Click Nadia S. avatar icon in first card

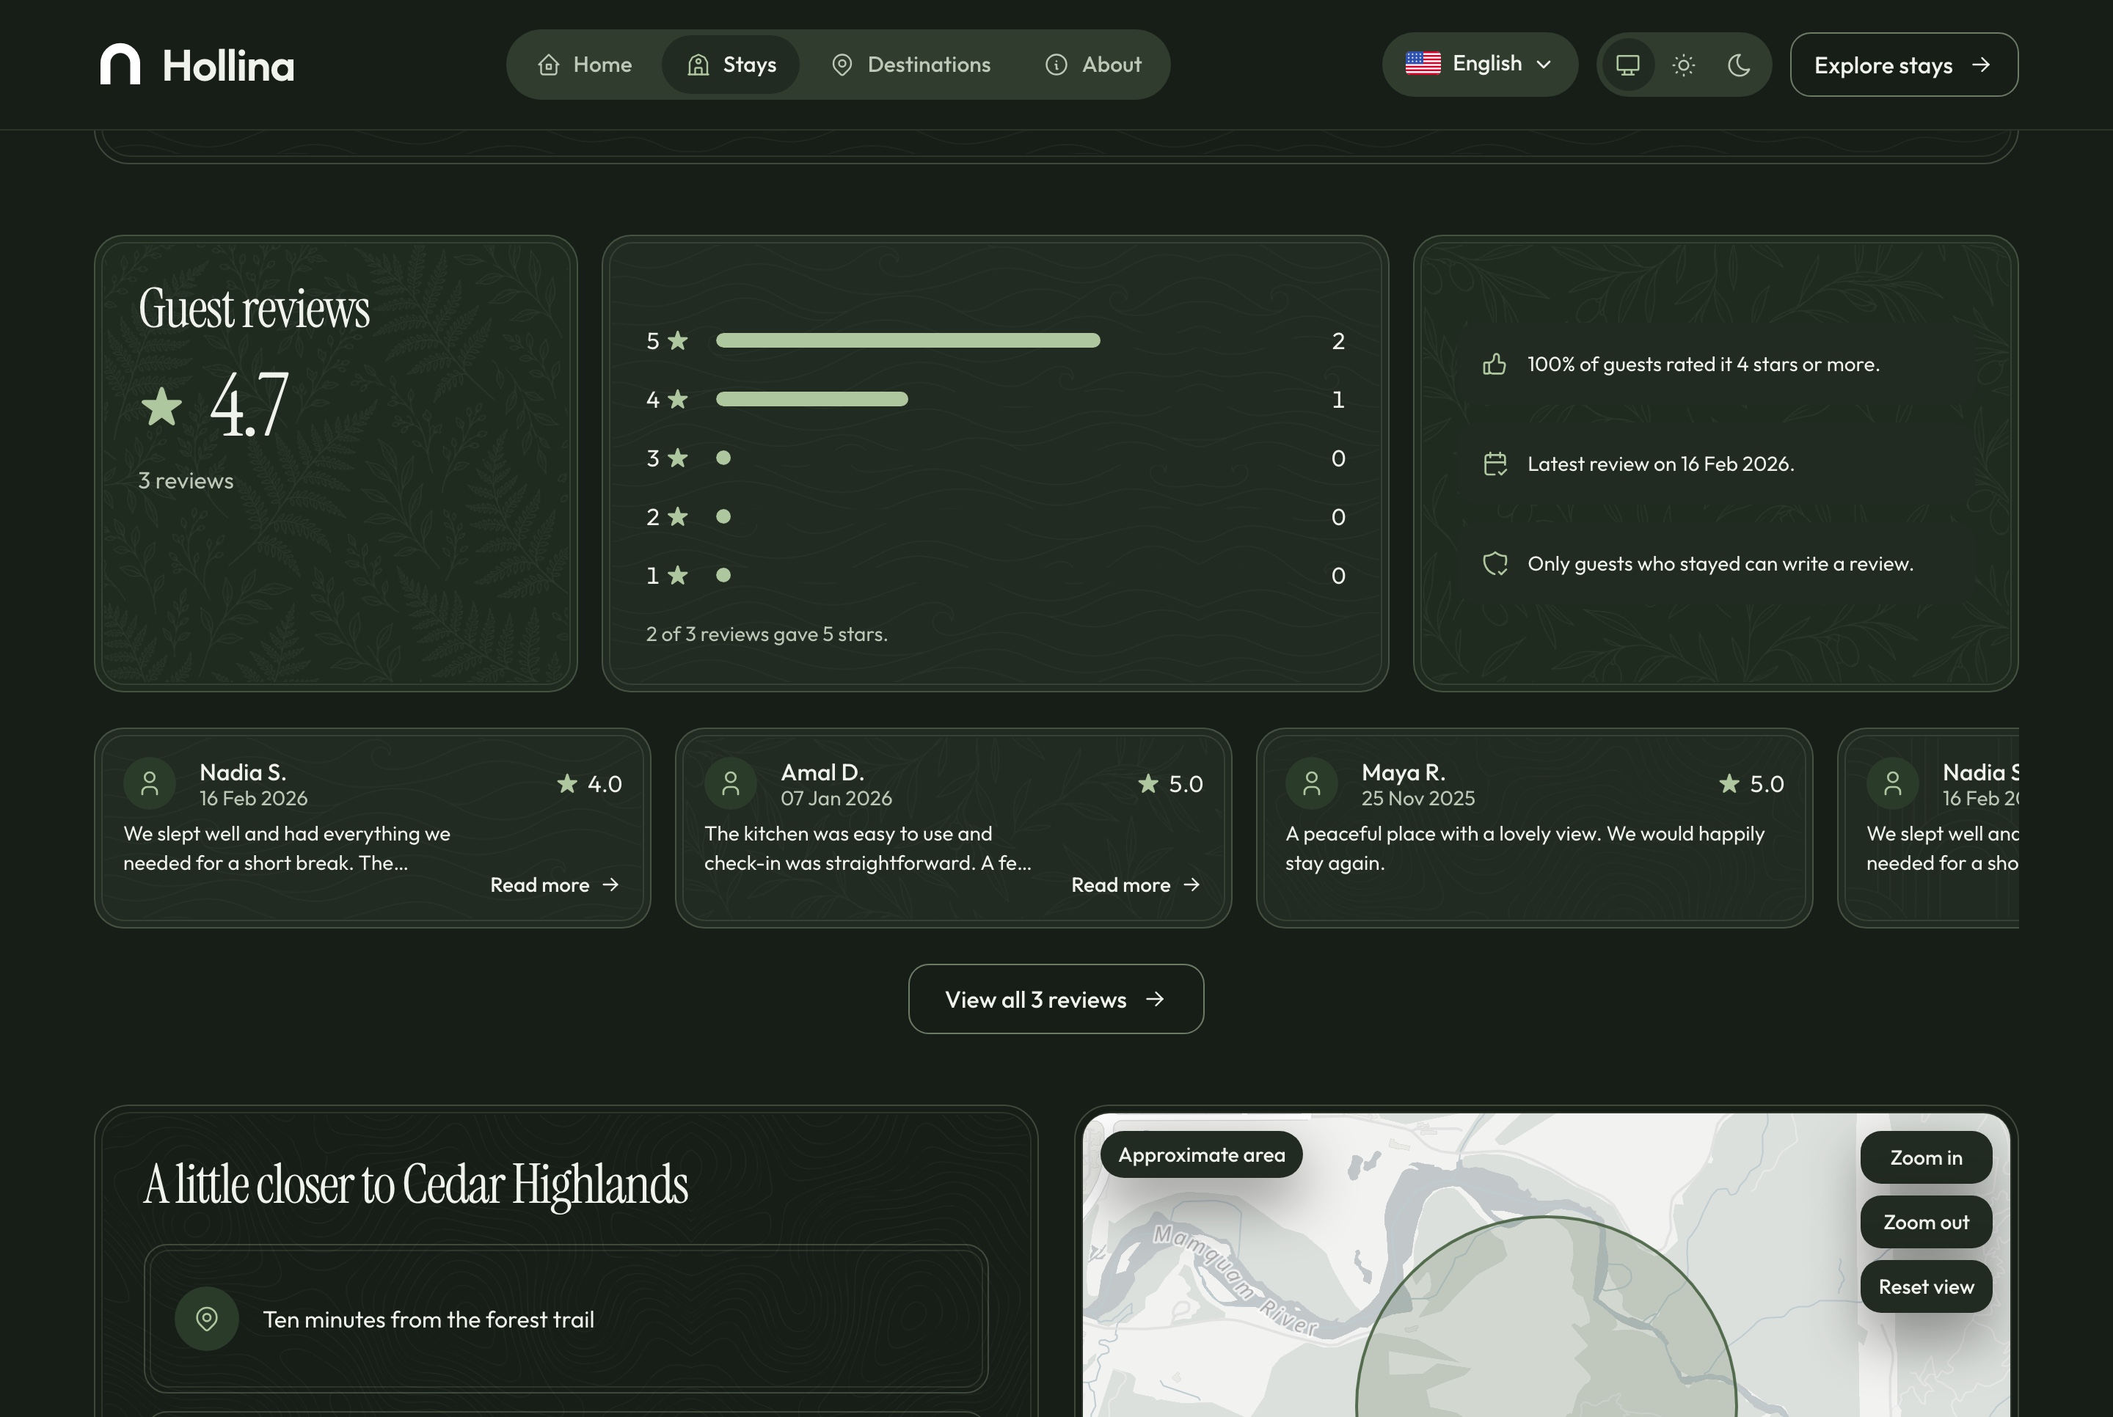150,783
